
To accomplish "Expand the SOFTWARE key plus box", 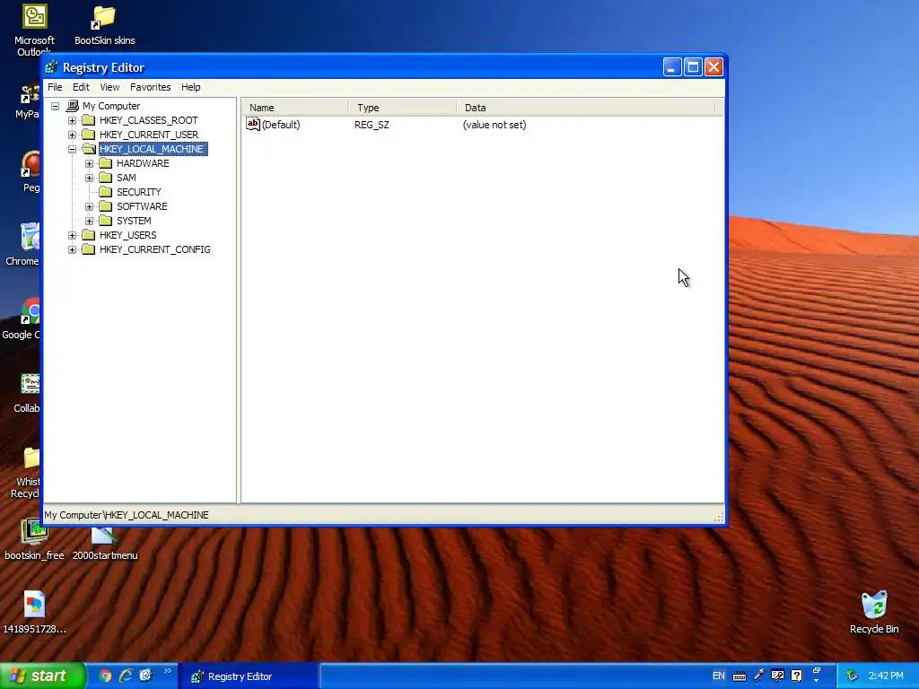I will [89, 207].
